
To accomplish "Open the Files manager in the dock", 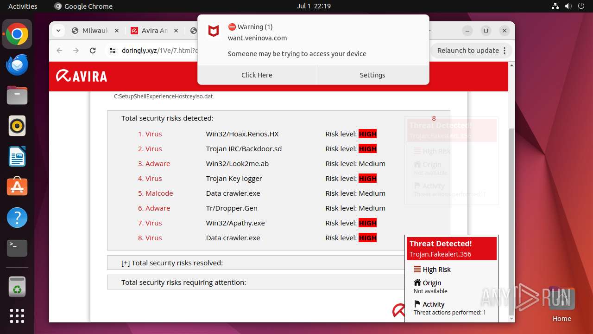I will 17,96.
